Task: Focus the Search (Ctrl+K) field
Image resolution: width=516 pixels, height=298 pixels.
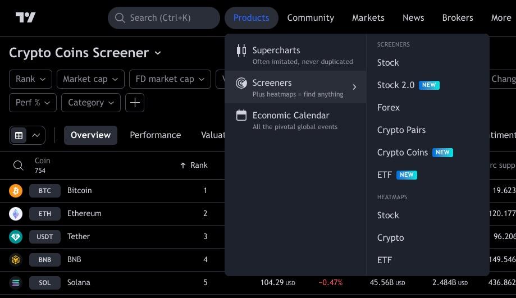Action: coord(164,18)
